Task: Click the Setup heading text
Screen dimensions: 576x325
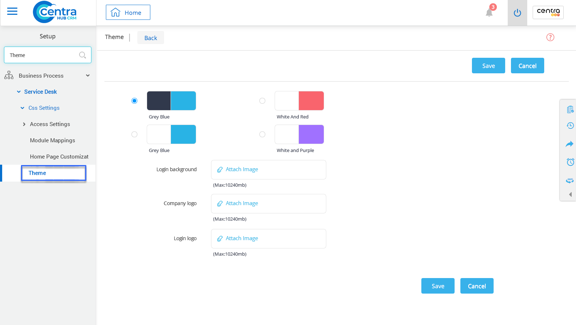Action: point(48,36)
